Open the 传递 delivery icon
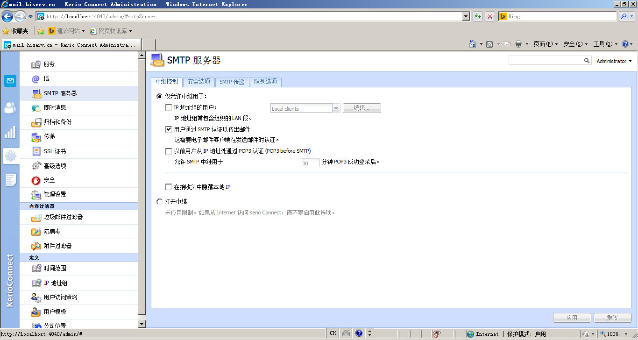638x340 pixels. pos(36,137)
